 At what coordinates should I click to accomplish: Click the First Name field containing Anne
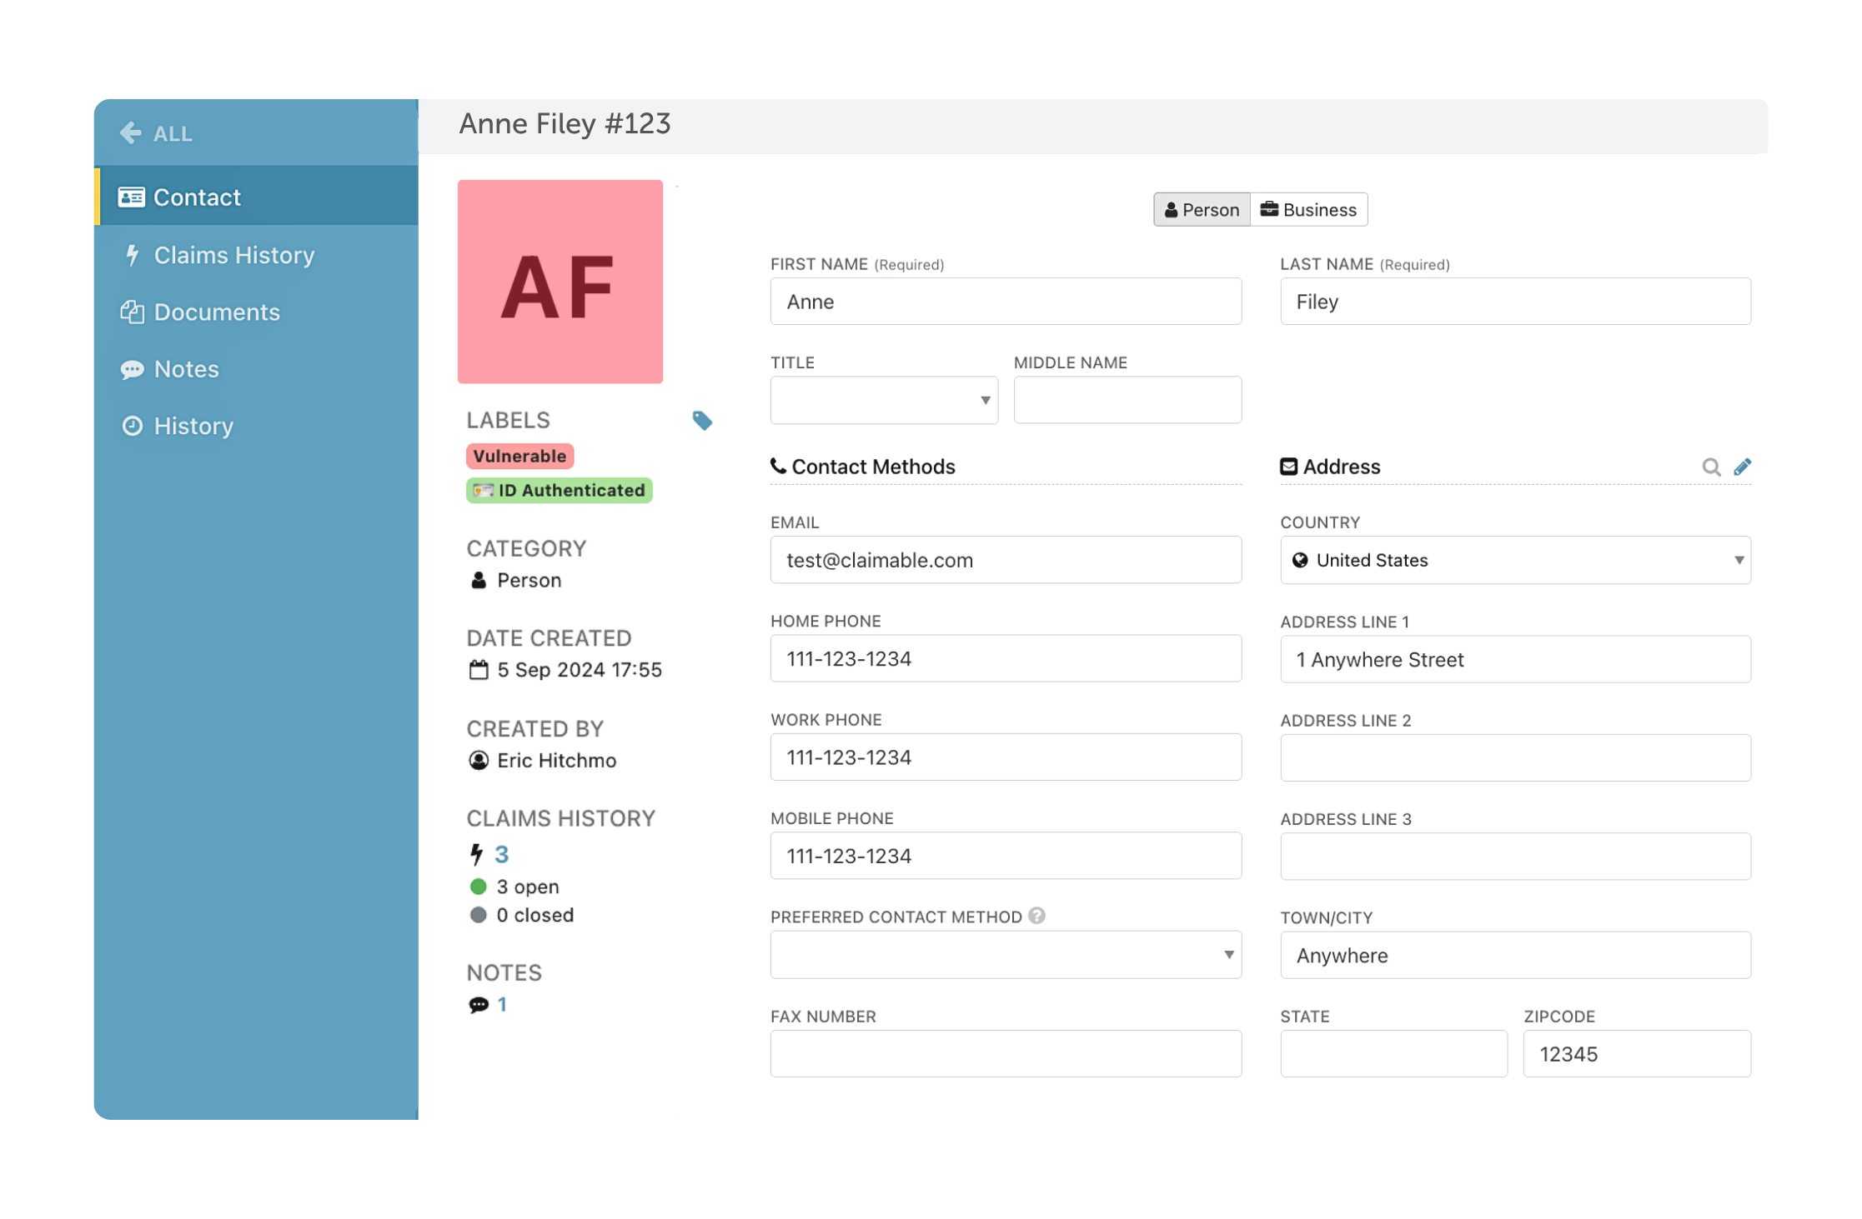tap(1006, 302)
